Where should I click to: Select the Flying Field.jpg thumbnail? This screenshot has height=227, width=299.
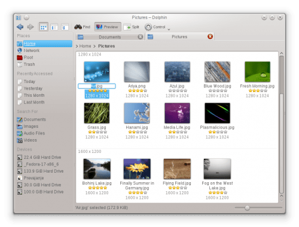(177, 169)
